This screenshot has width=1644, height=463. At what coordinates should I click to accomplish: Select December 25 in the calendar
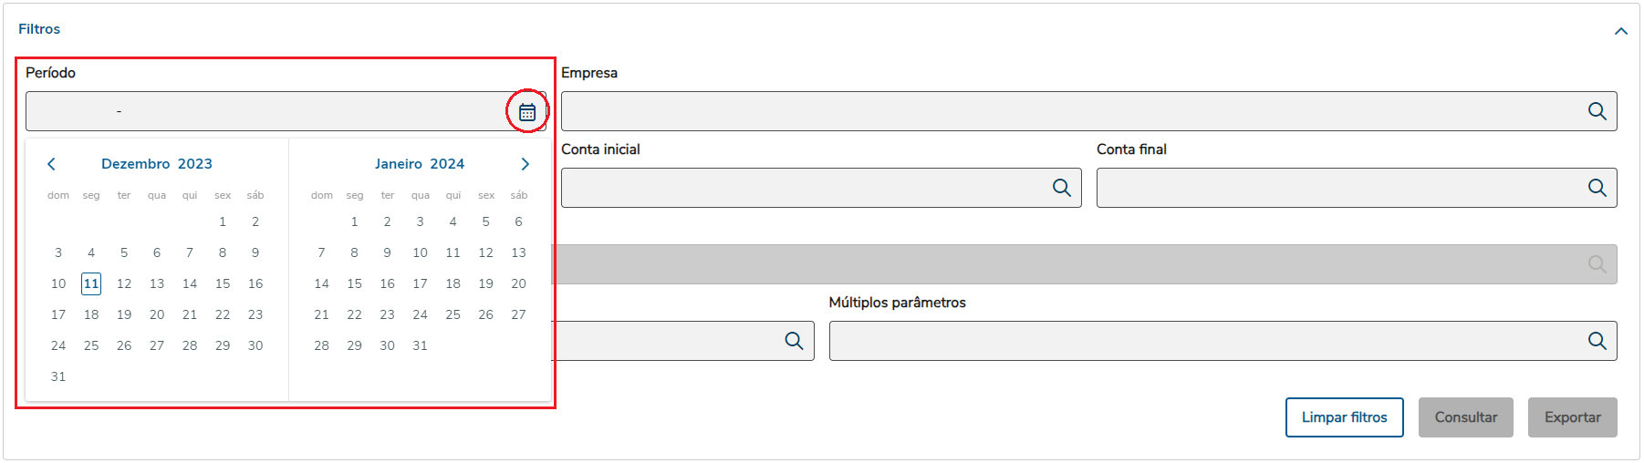pyautogui.click(x=91, y=345)
